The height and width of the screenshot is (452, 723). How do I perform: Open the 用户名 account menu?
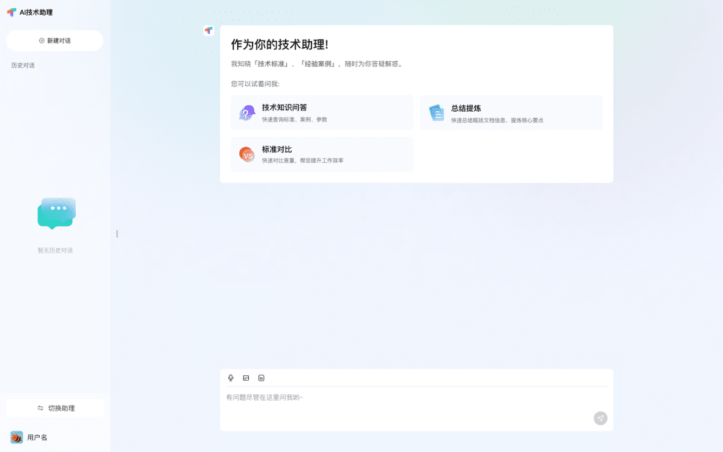[x=37, y=437]
